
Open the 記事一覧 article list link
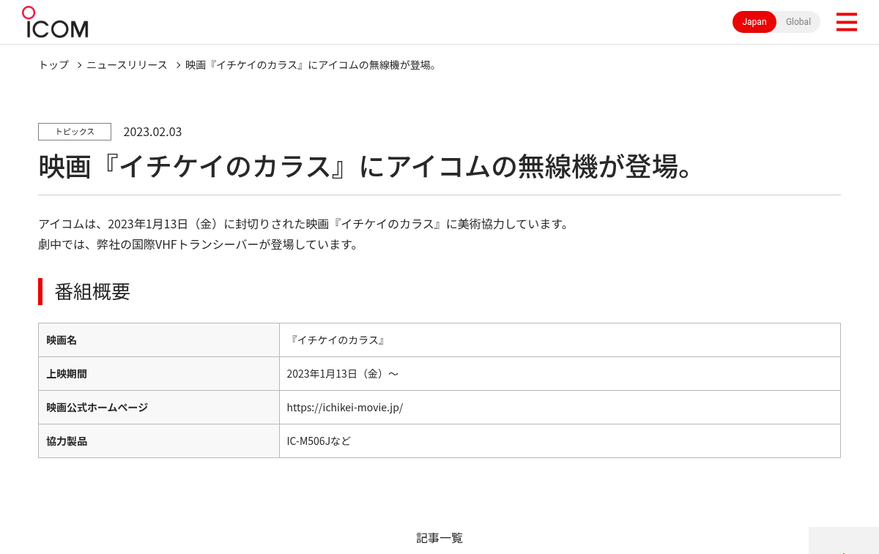click(439, 538)
